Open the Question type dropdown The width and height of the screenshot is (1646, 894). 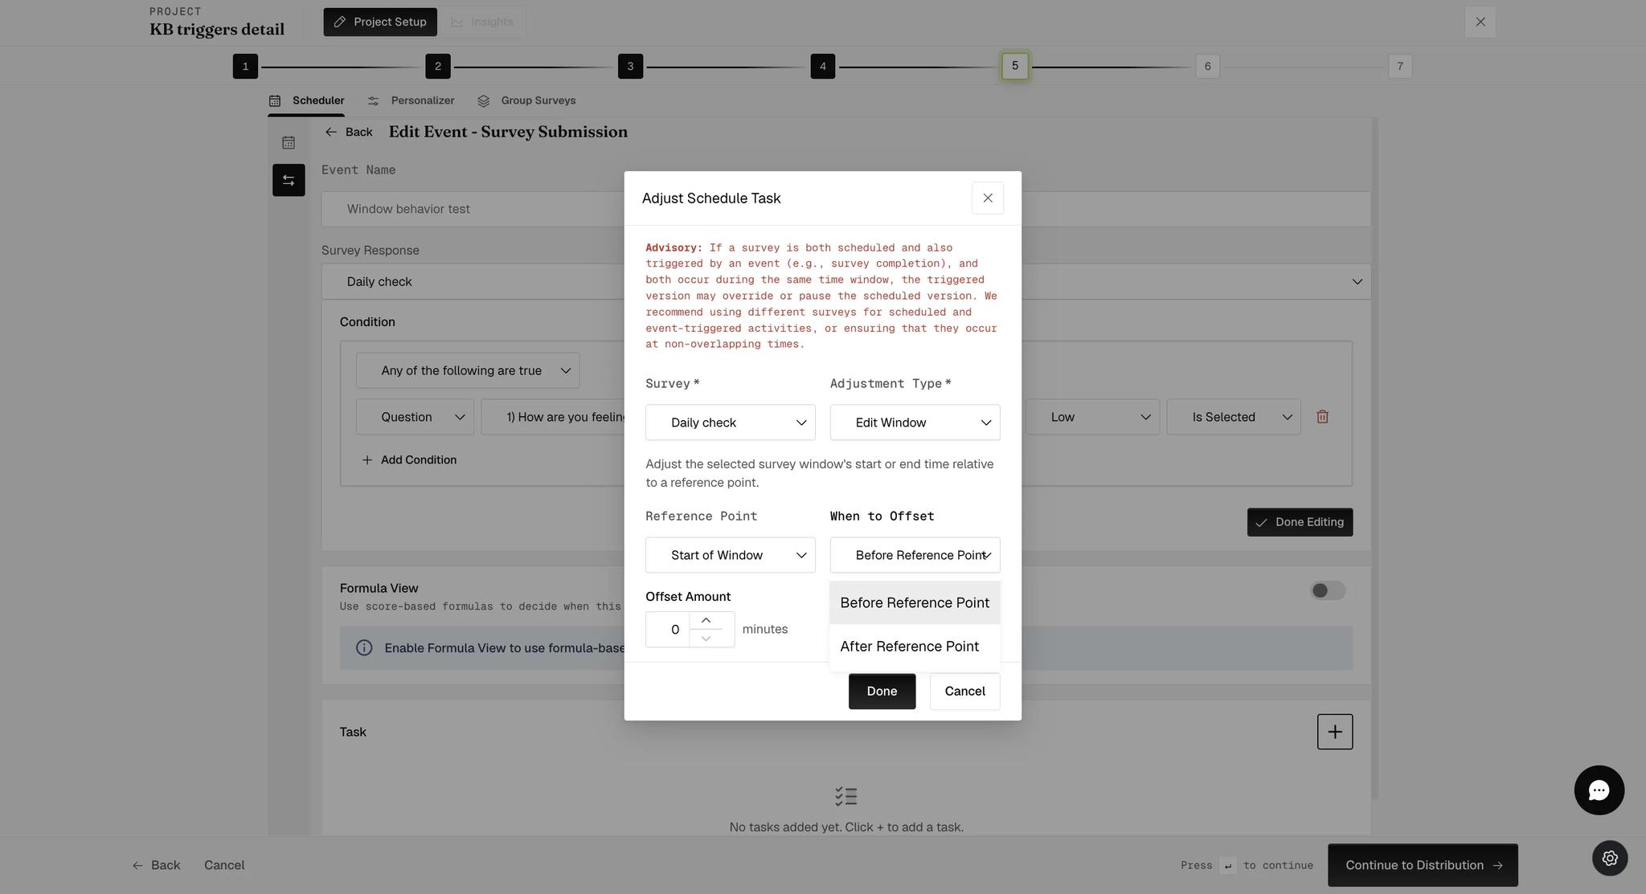[415, 417]
